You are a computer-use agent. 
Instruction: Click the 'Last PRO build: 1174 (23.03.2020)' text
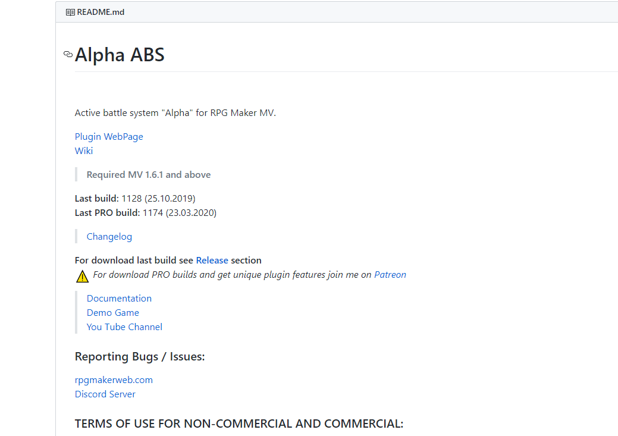click(x=146, y=213)
